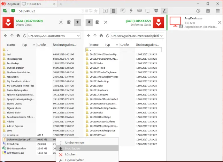The height and width of the screenshot is (162, 223).
Task: Choose Löschen in the context menu
Action: click(71, 154)
